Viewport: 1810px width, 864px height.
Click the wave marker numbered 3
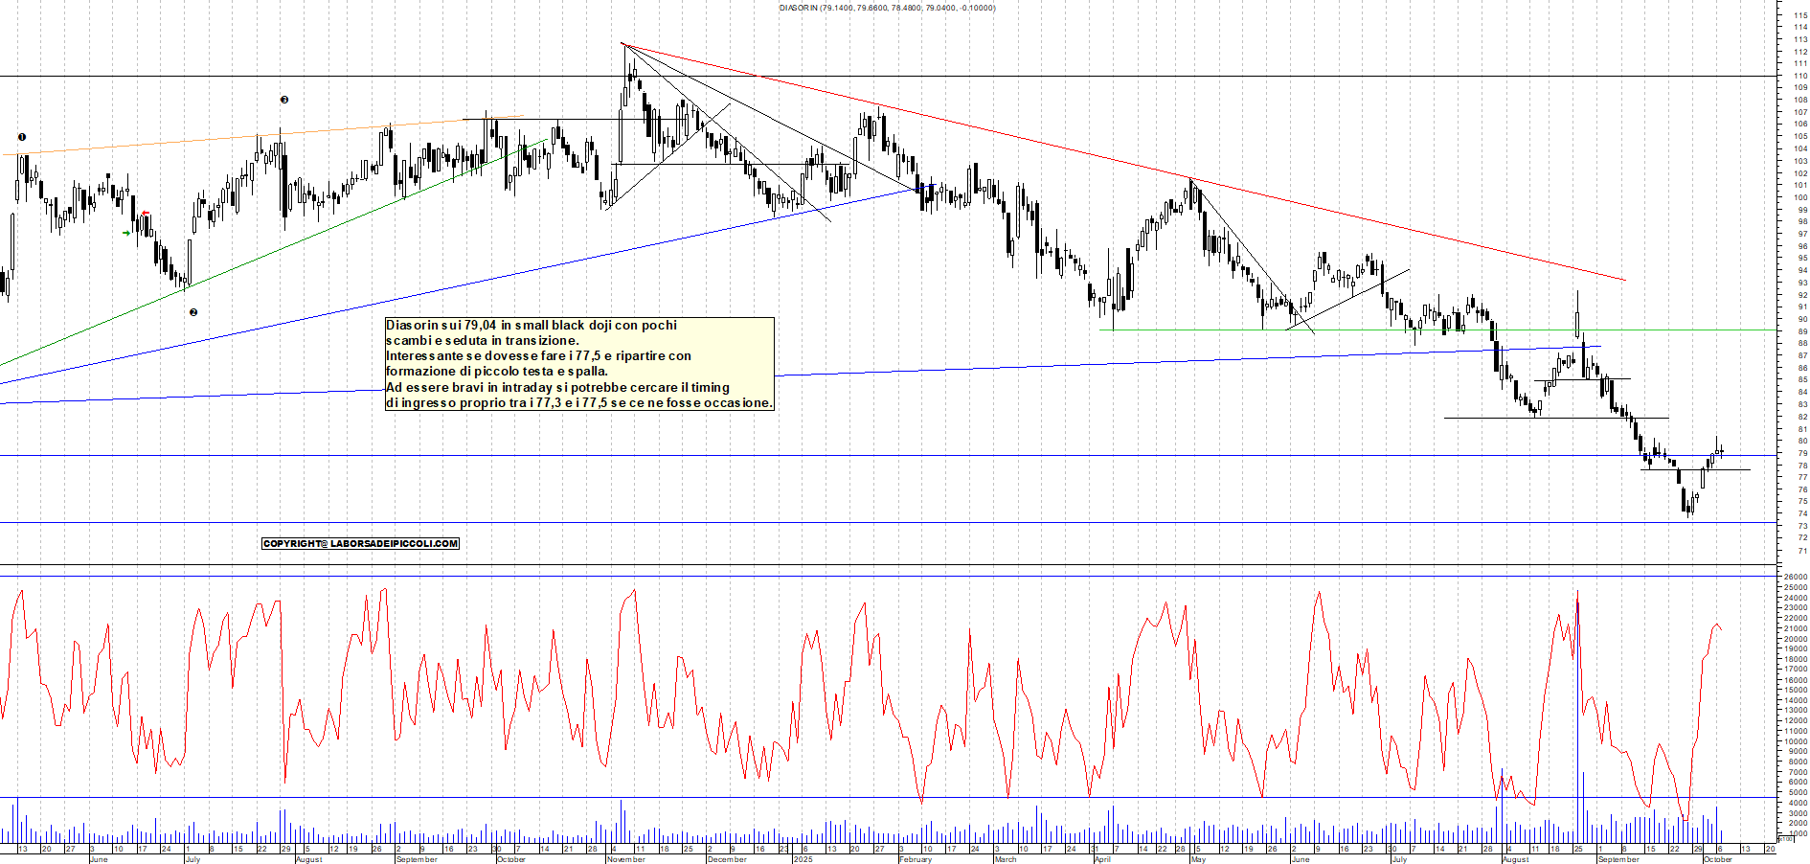coord(284,100)
